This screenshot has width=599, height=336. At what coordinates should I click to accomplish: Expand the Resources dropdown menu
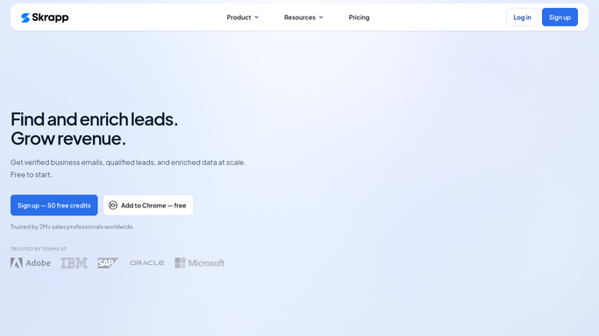pos(303,17)
